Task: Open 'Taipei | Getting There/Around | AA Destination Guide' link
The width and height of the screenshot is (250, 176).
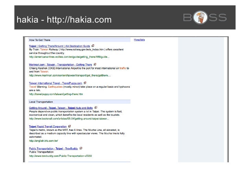Action: pyautogui.click(x=59, y=46)
